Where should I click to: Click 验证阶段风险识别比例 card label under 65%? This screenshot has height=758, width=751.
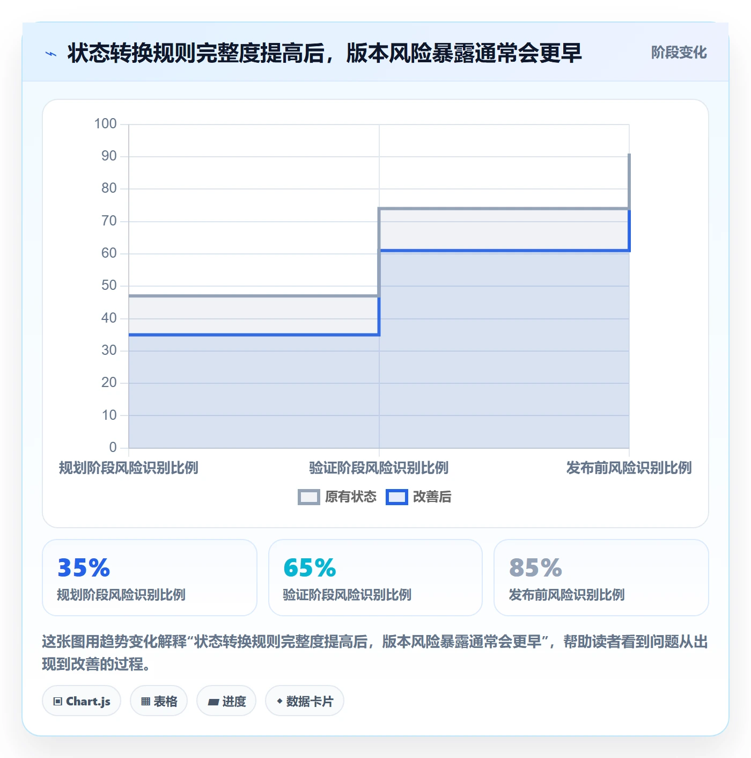click(x=347, y=595)
